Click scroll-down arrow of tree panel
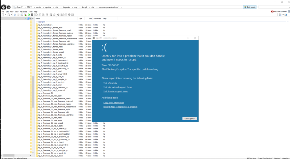 [x=33, y=153]
